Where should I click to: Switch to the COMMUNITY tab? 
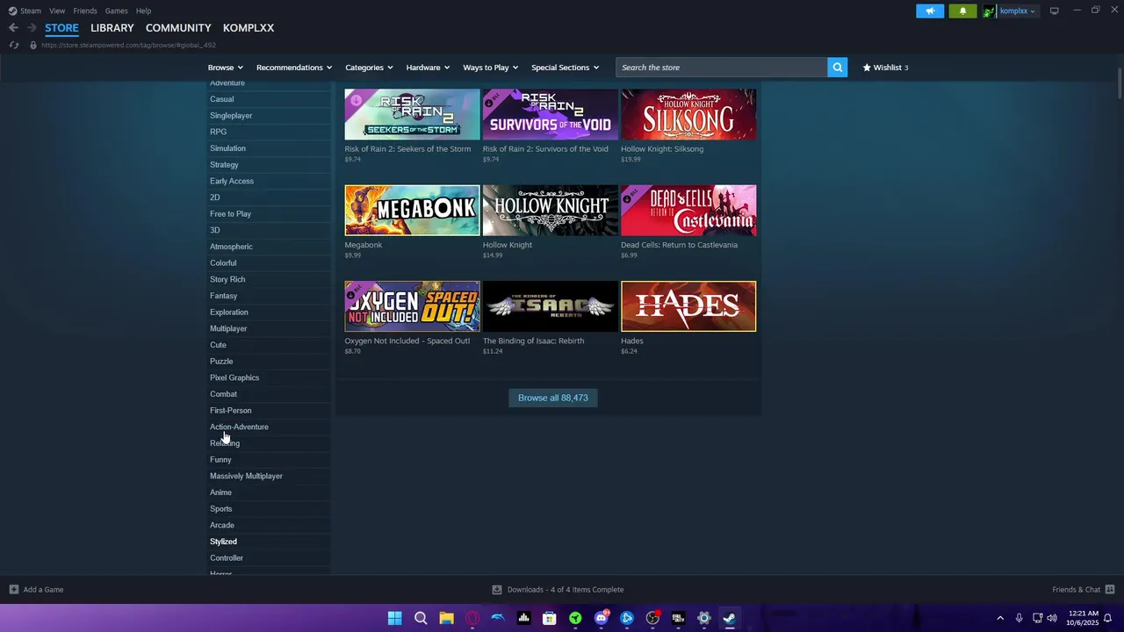tap(178, 28)
